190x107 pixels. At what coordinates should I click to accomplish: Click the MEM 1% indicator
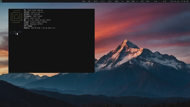119,1
